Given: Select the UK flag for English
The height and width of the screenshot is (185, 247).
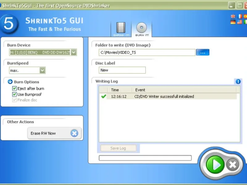Looking at the screenshot, I should pyautogui.click(x=233, y=16).
